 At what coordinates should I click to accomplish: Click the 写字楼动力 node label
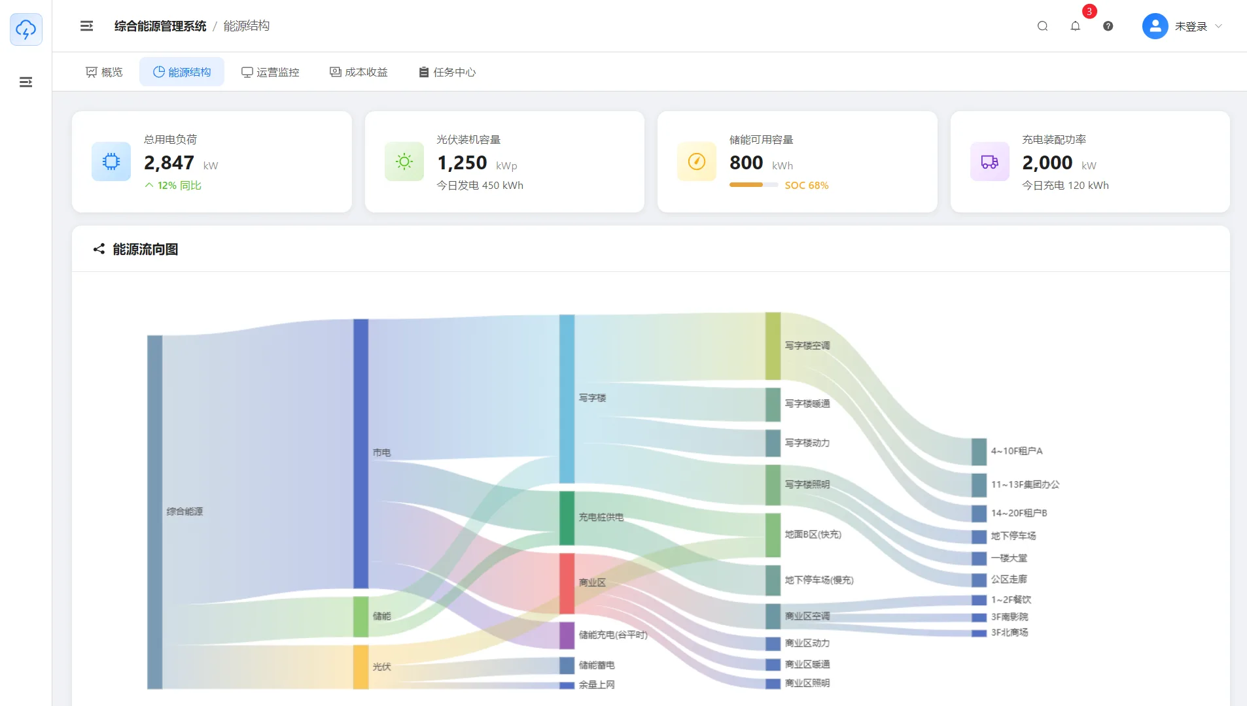807,443
